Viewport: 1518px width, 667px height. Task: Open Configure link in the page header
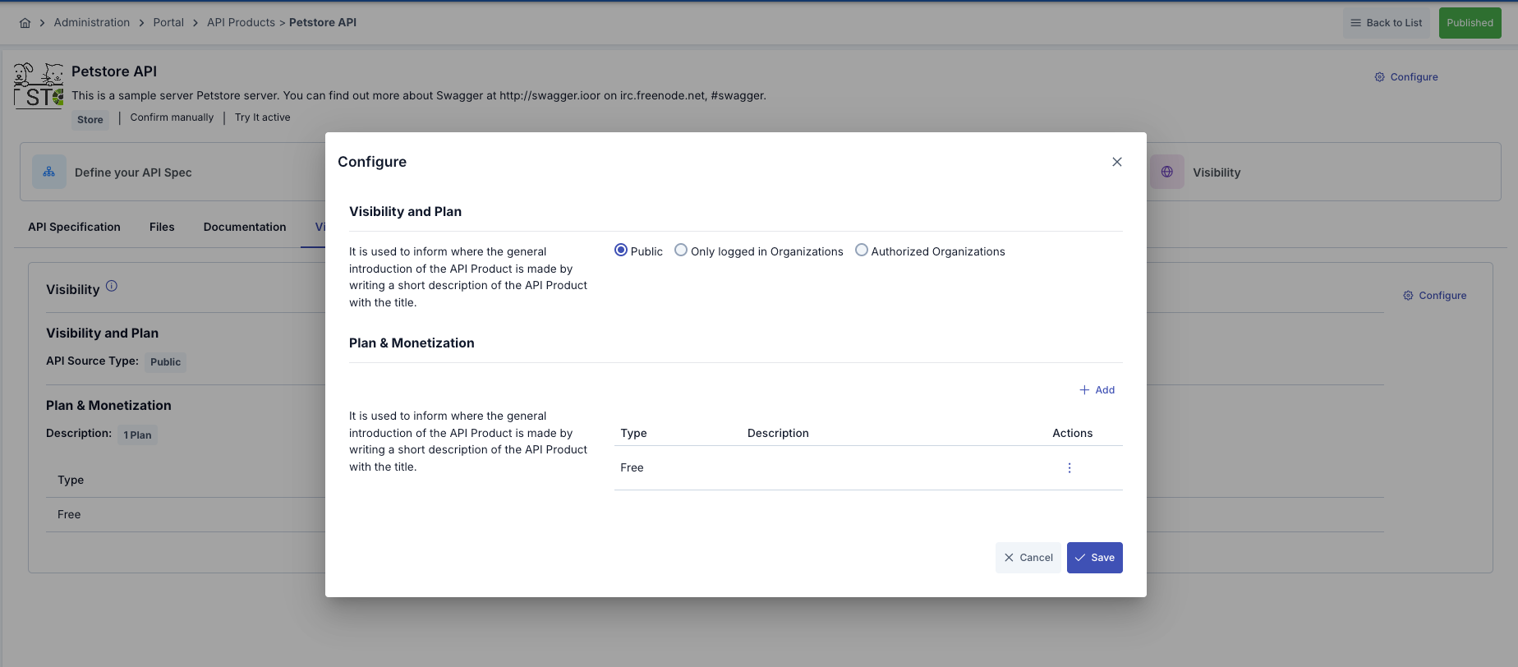(x=1406, y=77)
